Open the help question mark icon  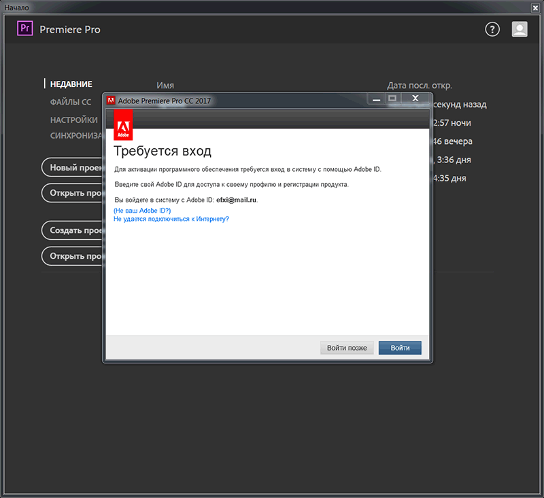492,29
